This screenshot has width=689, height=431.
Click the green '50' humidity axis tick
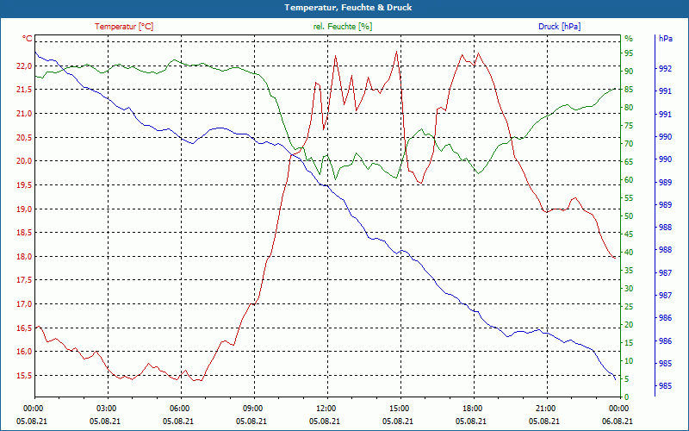pos(630,216)
